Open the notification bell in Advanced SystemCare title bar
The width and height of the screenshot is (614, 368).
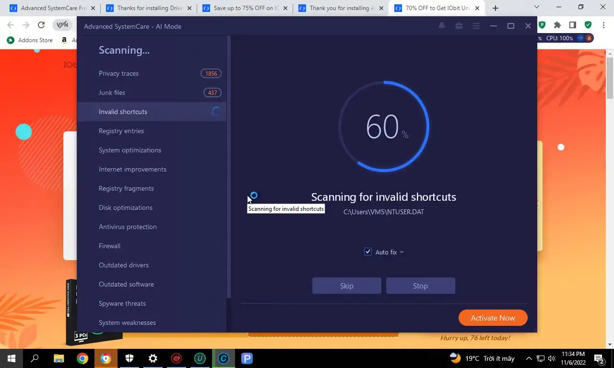click(x=442, y=26)
